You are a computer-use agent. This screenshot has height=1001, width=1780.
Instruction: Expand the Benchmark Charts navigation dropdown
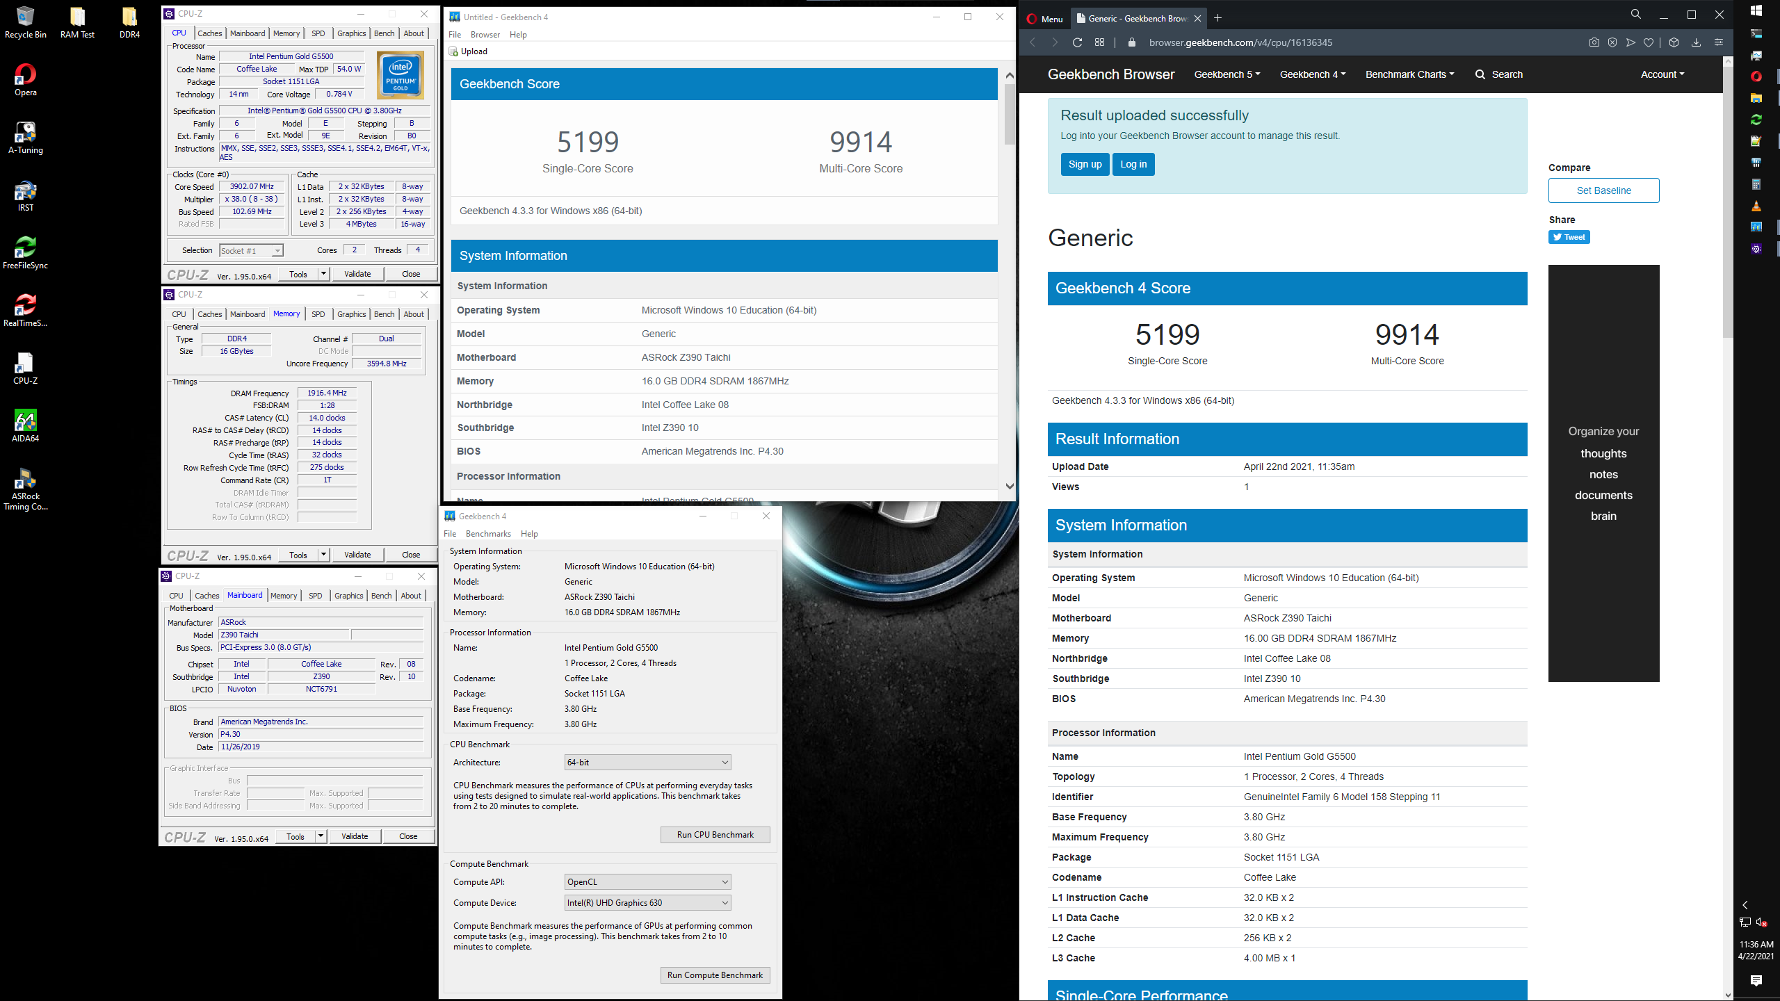(x=1409, y=74)
